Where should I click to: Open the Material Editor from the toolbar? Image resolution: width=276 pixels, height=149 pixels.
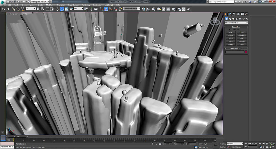coord(173,9)
